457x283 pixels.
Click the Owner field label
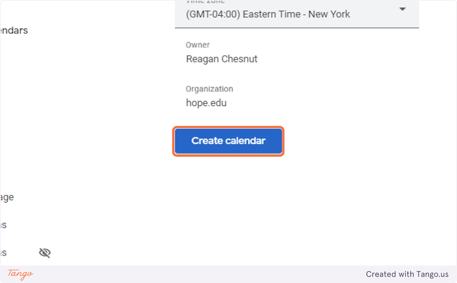[198, 45]
